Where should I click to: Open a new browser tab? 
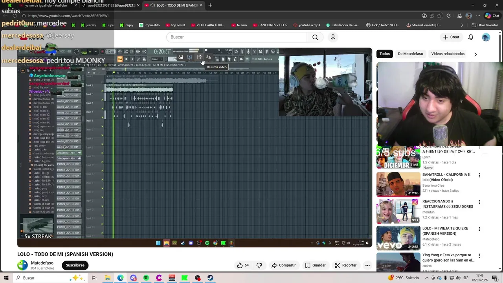tap(210, 5)
